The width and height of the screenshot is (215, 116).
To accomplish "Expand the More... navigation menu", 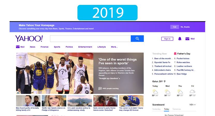I will click(114, 47).
